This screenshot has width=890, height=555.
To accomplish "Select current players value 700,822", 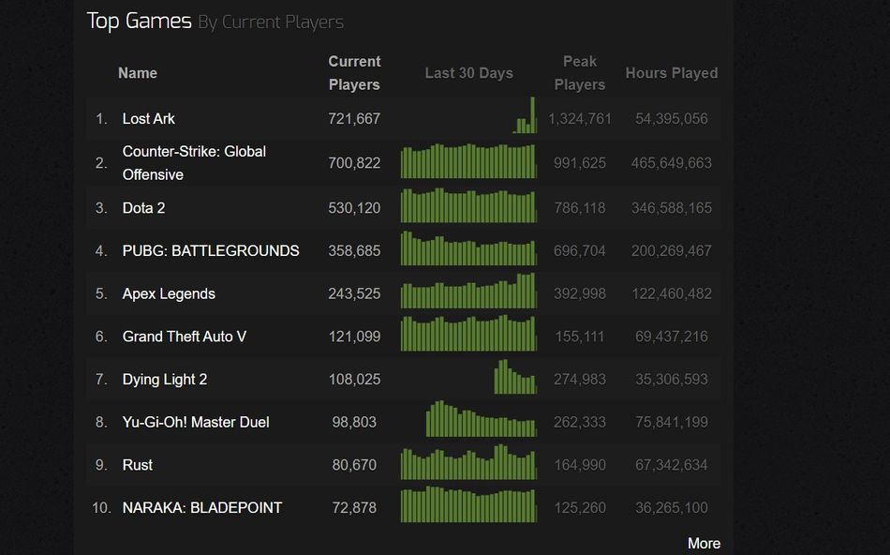I will [354, 163].
